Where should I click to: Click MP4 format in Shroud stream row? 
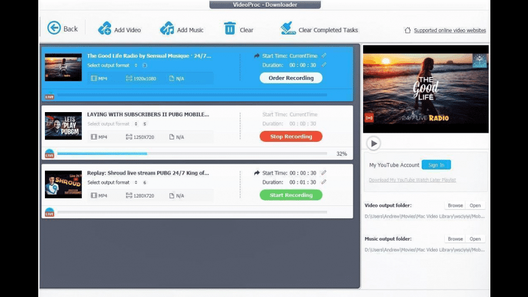[x=99, y=195]
